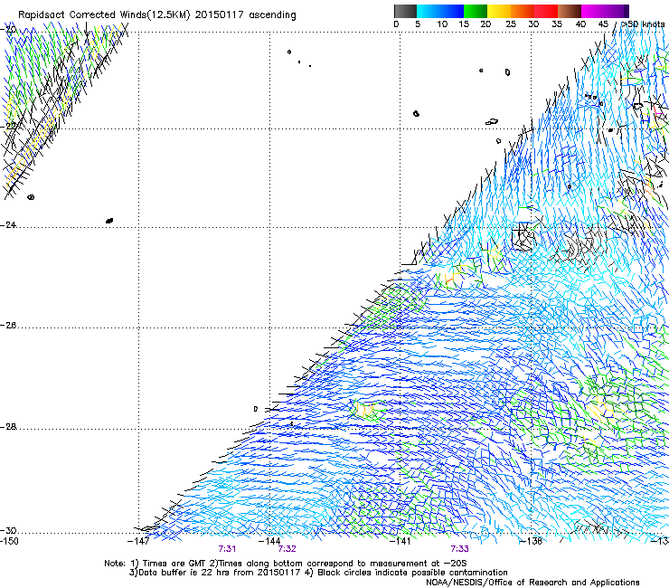Click the topmost small island near -144 longitude
Screen dimensions: 669x588
(x=289, y=52)
